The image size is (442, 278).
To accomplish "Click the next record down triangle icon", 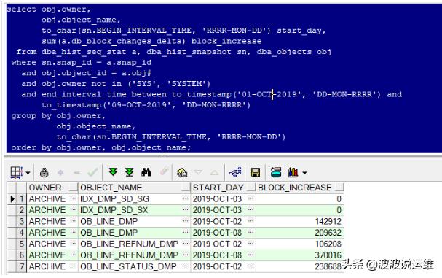I will pyautogui.click(x=199, y=172).
